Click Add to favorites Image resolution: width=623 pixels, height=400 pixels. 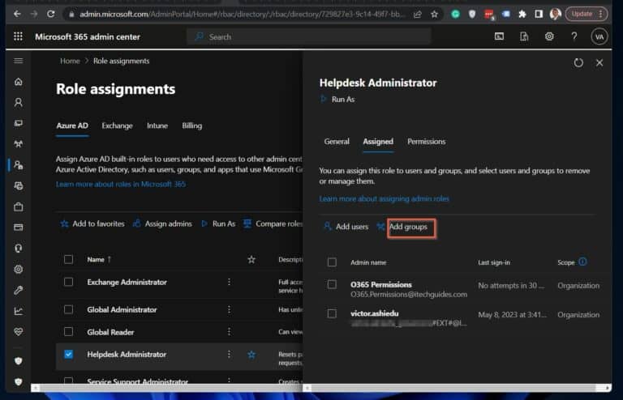92,224
